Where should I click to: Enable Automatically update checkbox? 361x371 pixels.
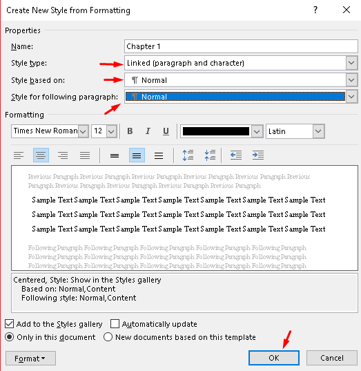115,324
